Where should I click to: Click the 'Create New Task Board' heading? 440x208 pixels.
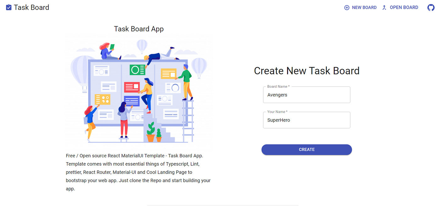tap(307, 71)
